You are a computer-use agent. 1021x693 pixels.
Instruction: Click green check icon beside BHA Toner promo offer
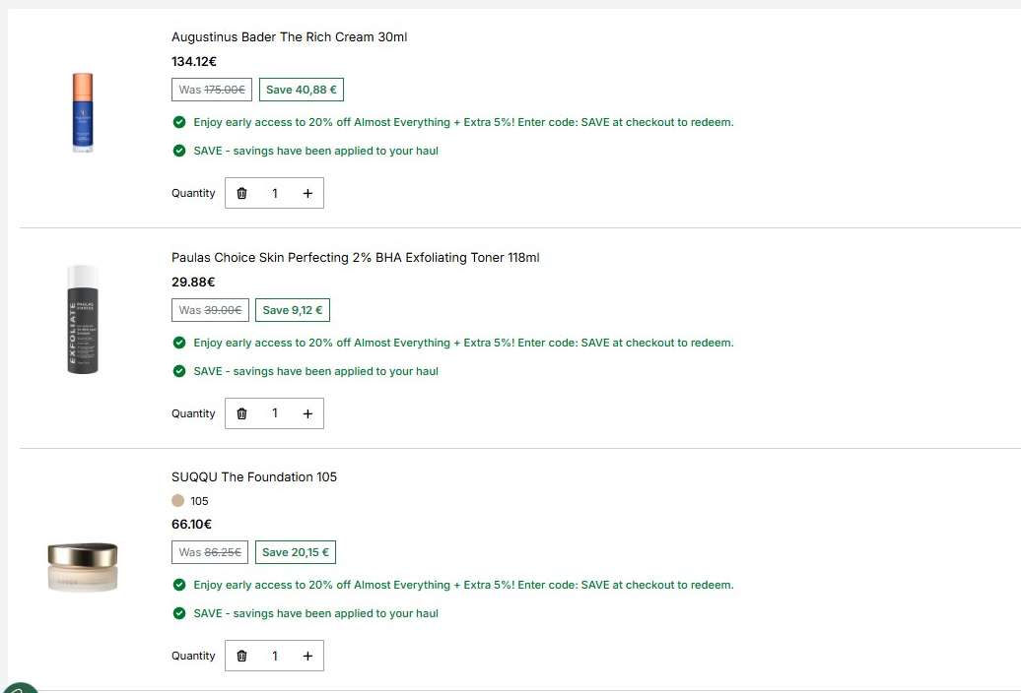click(179, 343)
